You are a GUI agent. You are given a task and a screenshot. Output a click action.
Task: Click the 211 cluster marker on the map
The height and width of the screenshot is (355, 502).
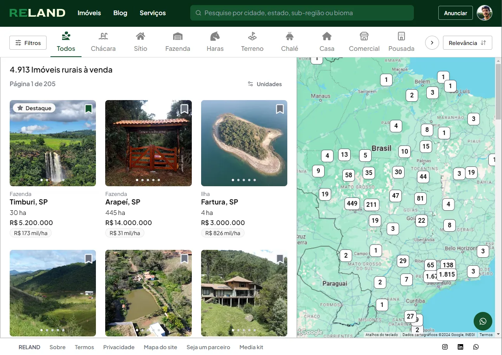(372, 205)
